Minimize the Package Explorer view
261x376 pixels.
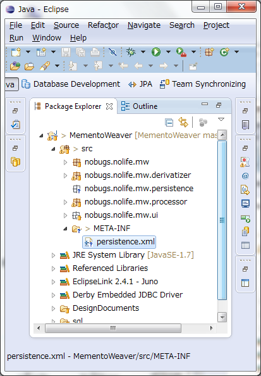pos(205,104)
